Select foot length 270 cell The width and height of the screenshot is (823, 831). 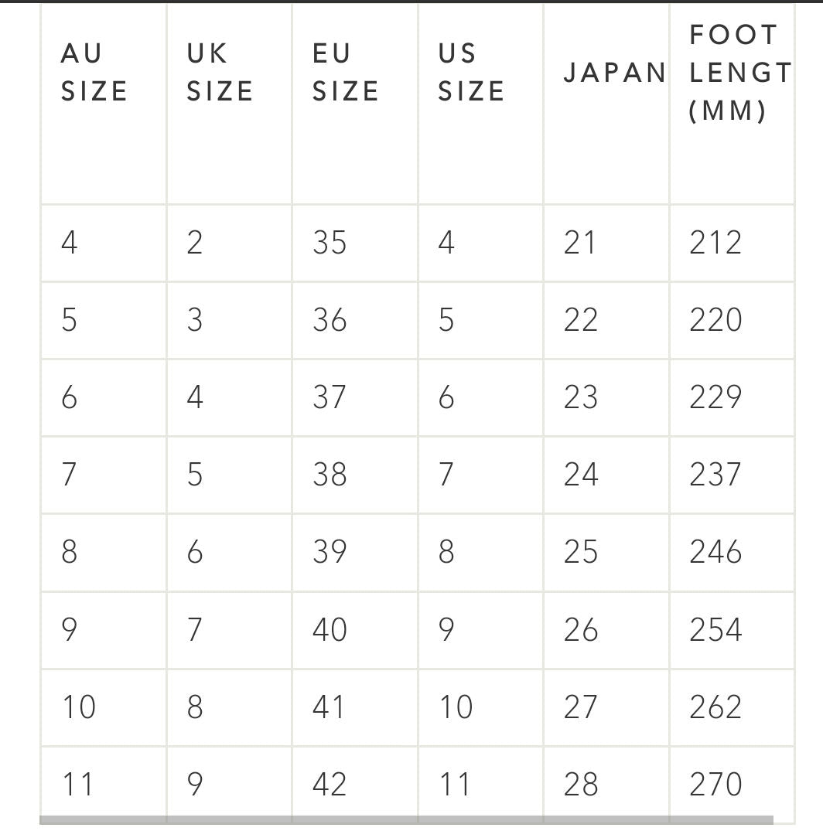pyautogui.click(x=715, y=785)
